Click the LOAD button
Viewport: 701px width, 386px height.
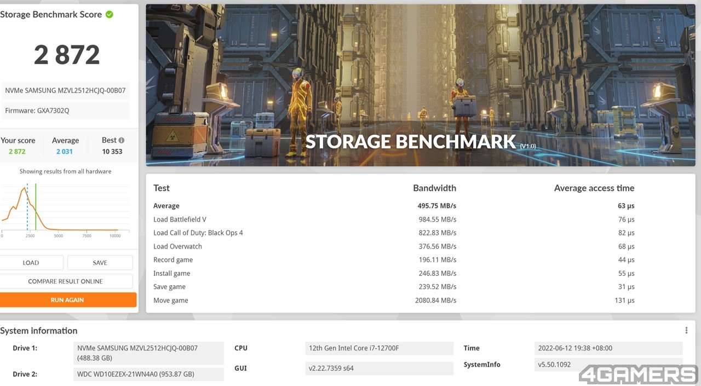tap(31, 263)
